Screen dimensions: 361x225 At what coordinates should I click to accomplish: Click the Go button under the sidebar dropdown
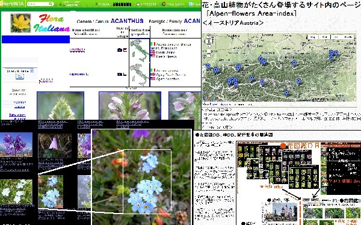[20, 76]
